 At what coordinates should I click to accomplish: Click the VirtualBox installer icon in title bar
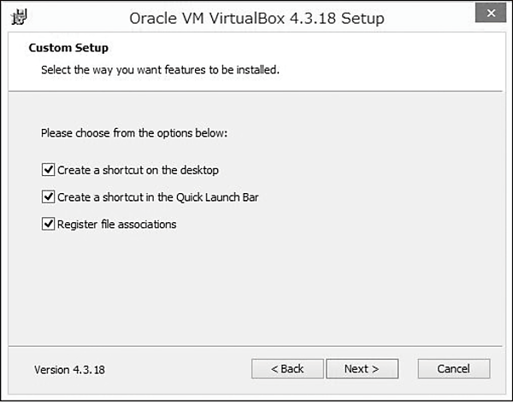[x=18, y=16]
